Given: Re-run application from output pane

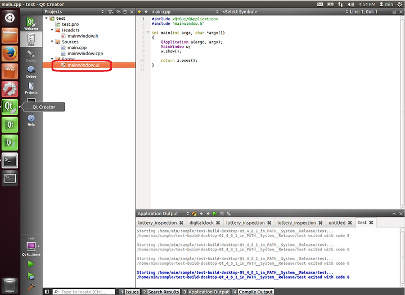Looking at the screenshot, I should coord(215,213).
